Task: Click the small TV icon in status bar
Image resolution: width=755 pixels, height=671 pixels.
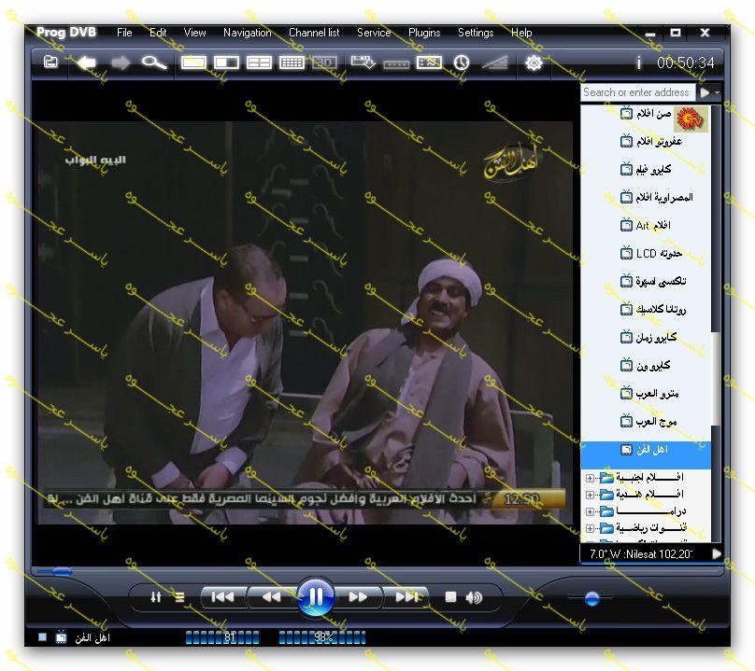Action: (61, 637)
